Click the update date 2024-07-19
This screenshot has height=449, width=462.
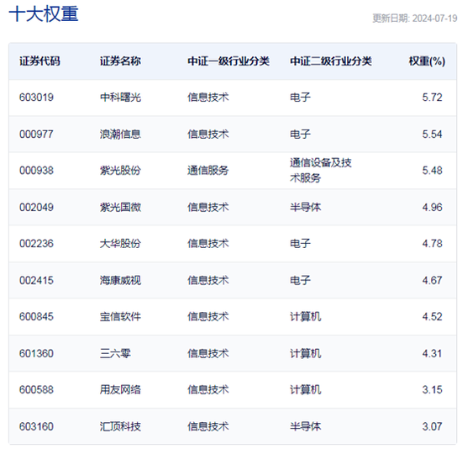click(x=434, y=18)
